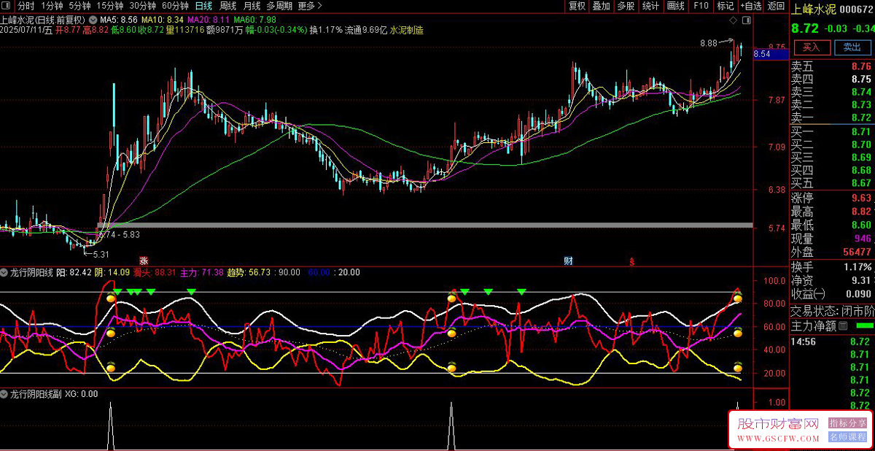This screenshot has height=451, width=875.
Task: Click the first green triangle signal in indicator panel
Action: (117, 292)
